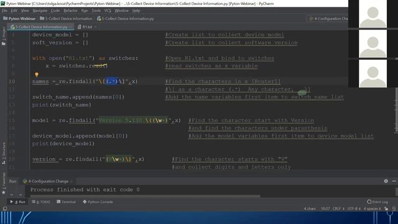The height and width of the screenshot is (224, 398).
Task: Click the editor vertical scrollbar
Action: click(x=396, y=110)
